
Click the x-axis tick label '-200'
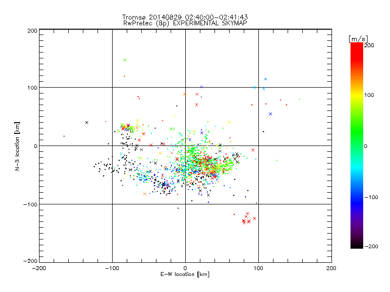39,268
